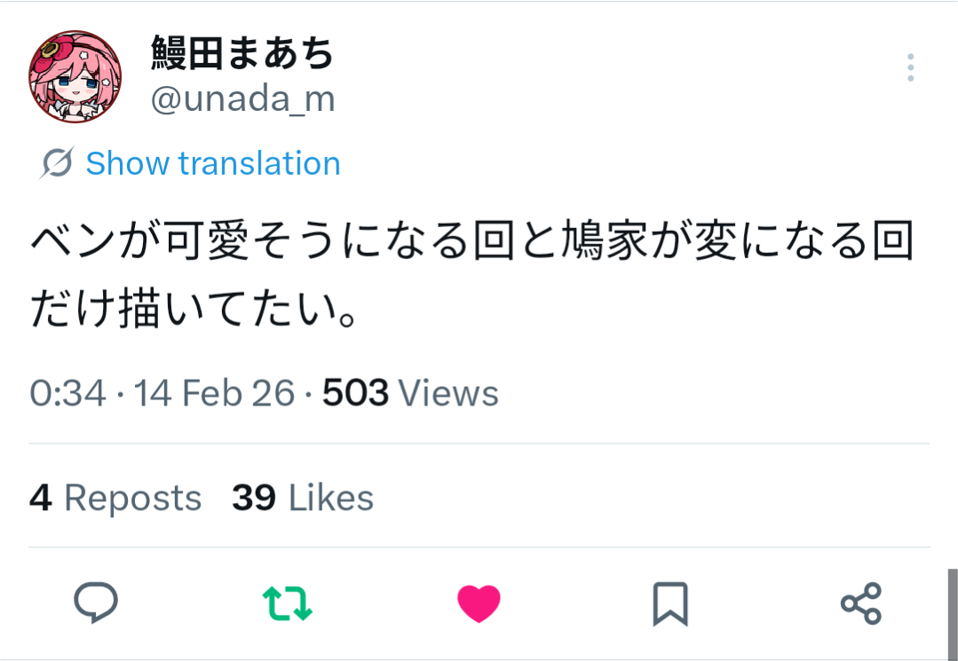Screen dimensions: 958x661
Task: Open the @unada_m handle link
Action: (x=242, y=99)
